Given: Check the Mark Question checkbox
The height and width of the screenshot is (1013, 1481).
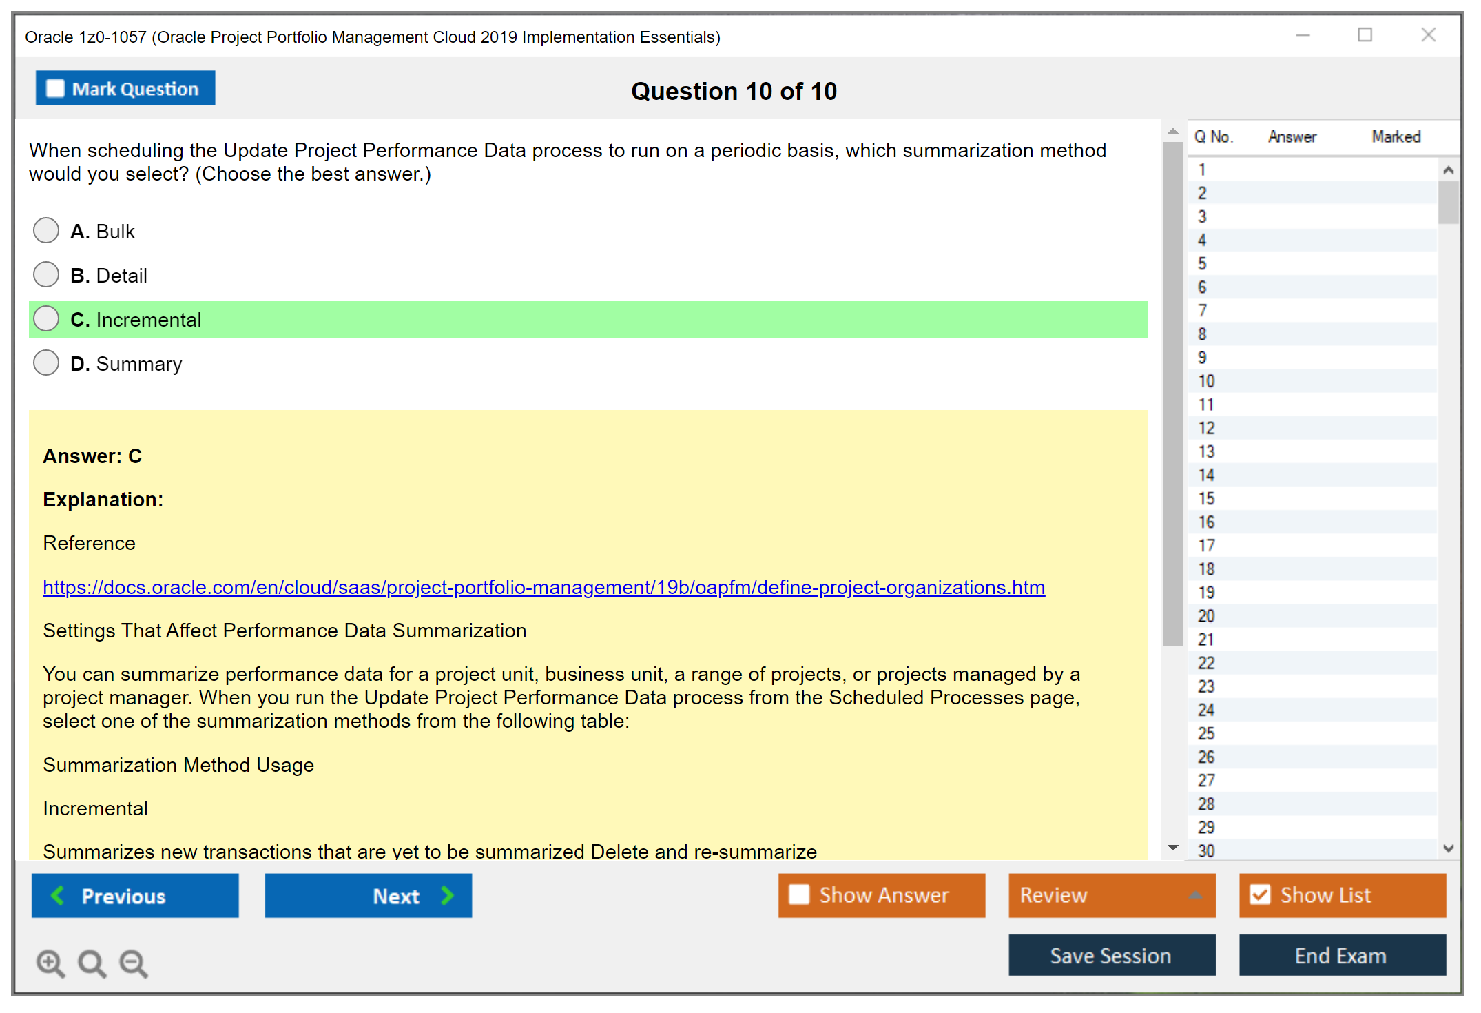Looking at the screenshot, I should [x=55, y=88].
